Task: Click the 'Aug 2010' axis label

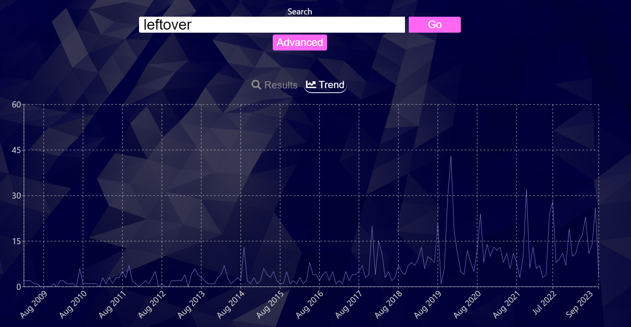Action: pyautogui.click(x=73, y=305)
